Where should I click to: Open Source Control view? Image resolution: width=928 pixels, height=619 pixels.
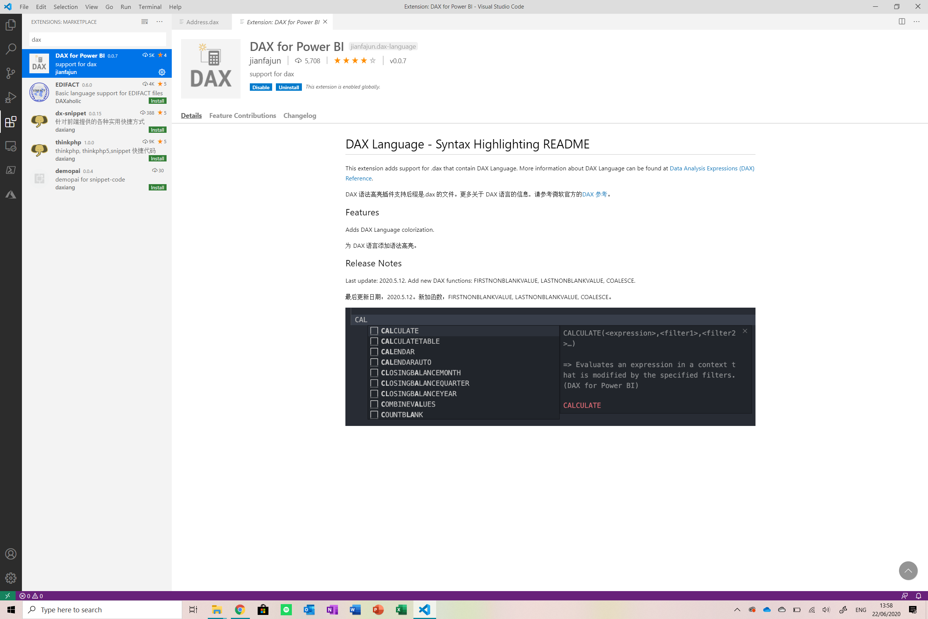11,73
